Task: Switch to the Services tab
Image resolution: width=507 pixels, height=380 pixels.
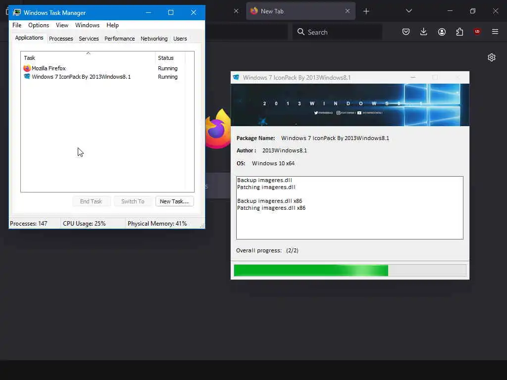Action: coord(89,39)
